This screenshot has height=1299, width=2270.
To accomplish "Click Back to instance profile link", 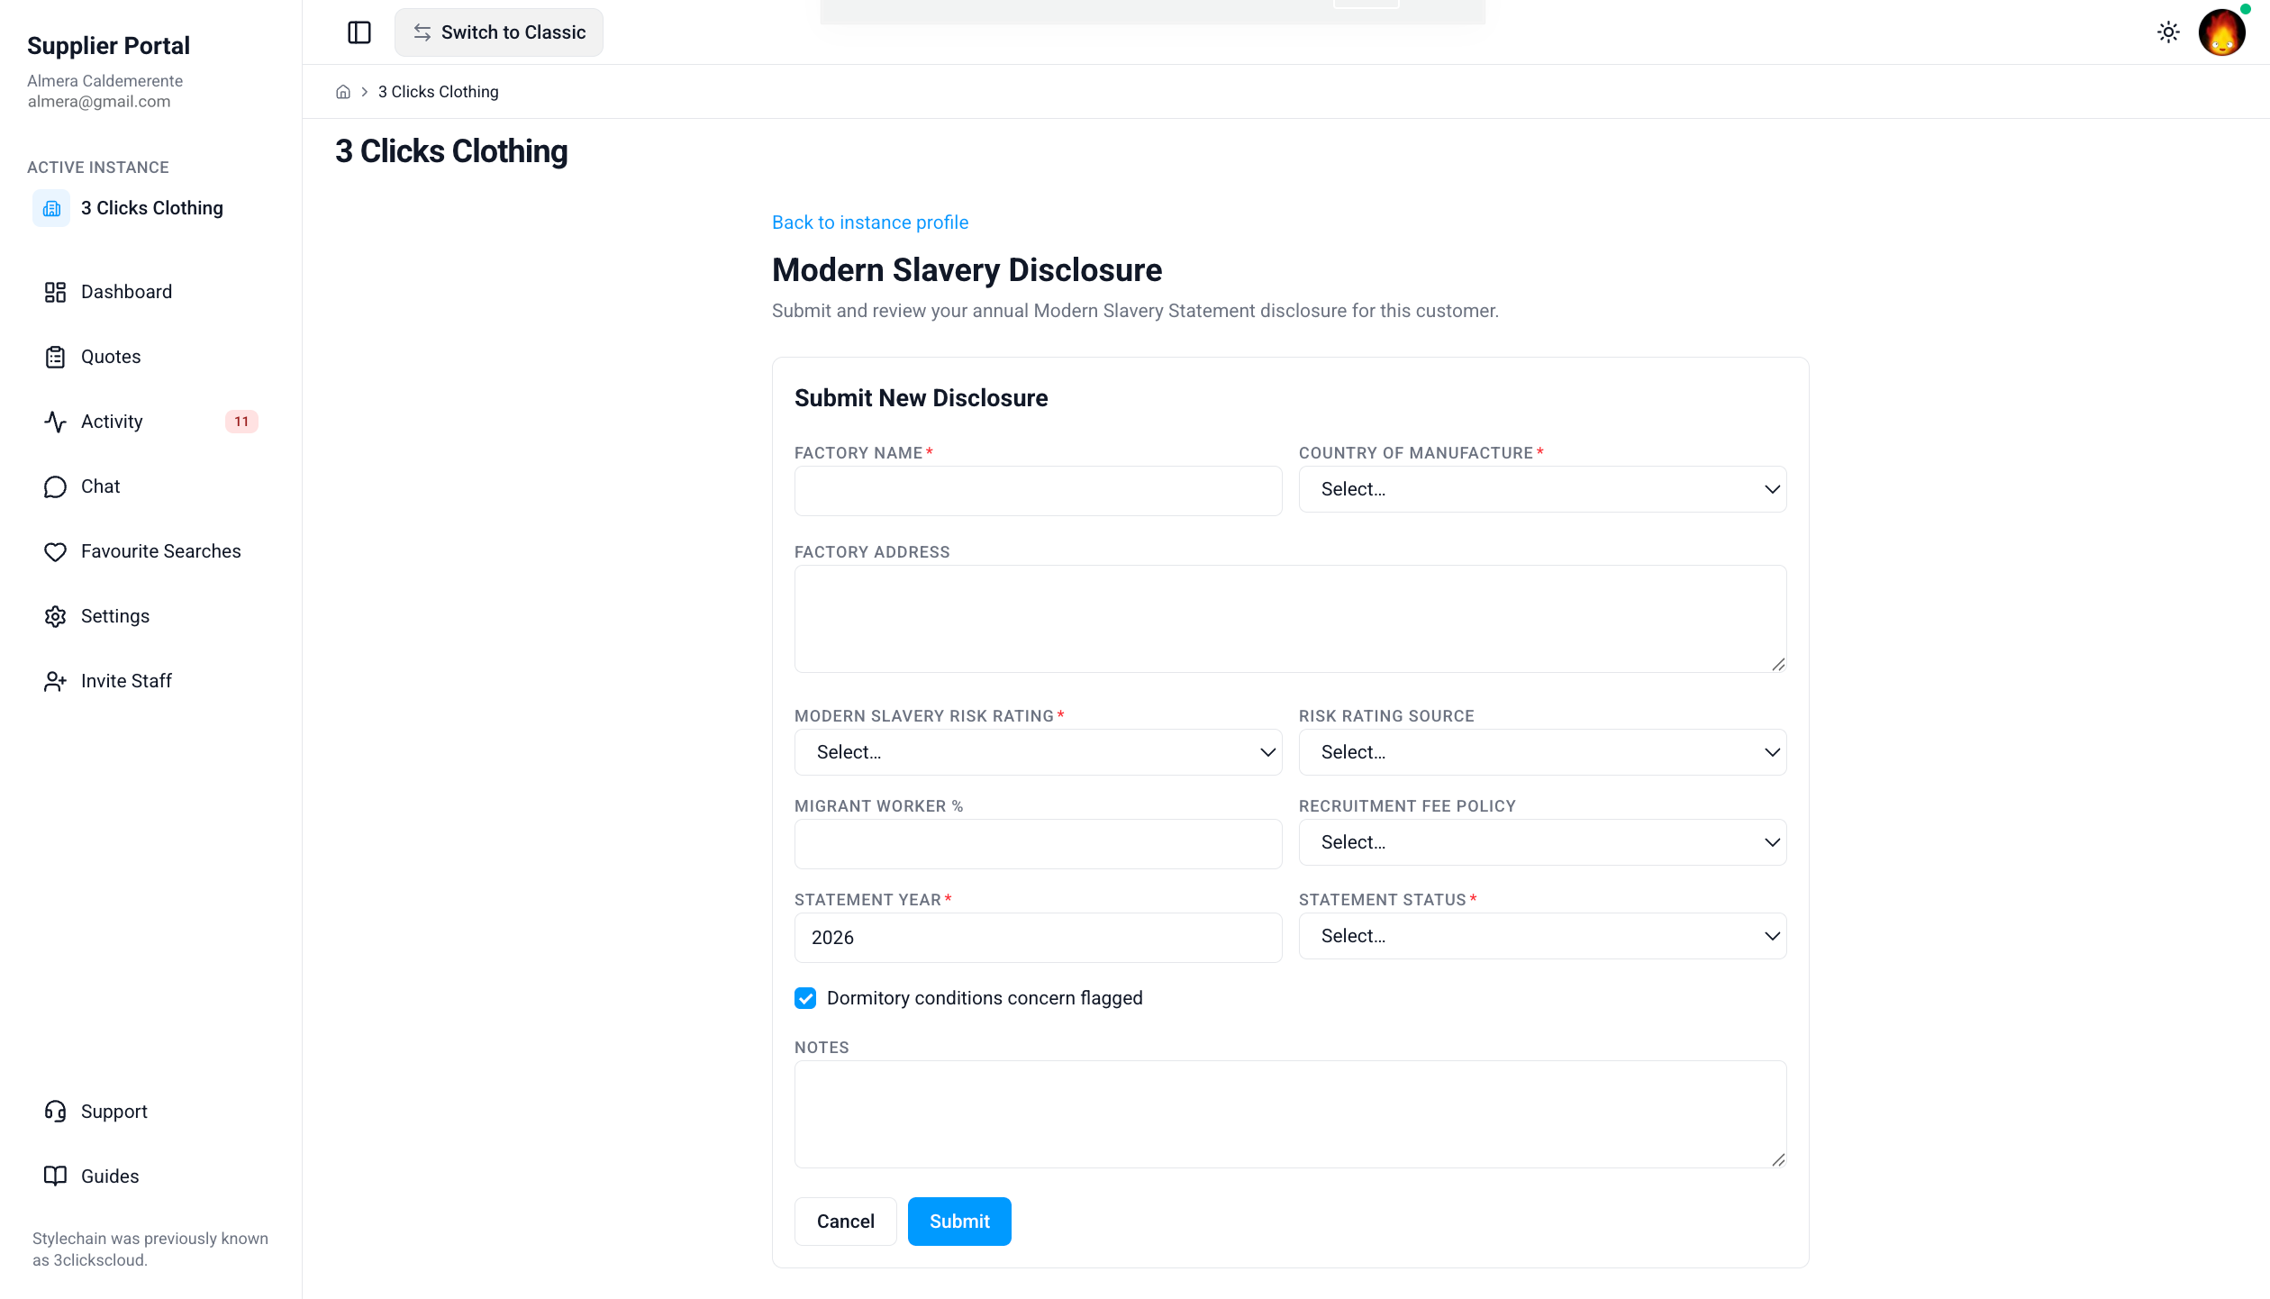I will click(x=870, y=223).
